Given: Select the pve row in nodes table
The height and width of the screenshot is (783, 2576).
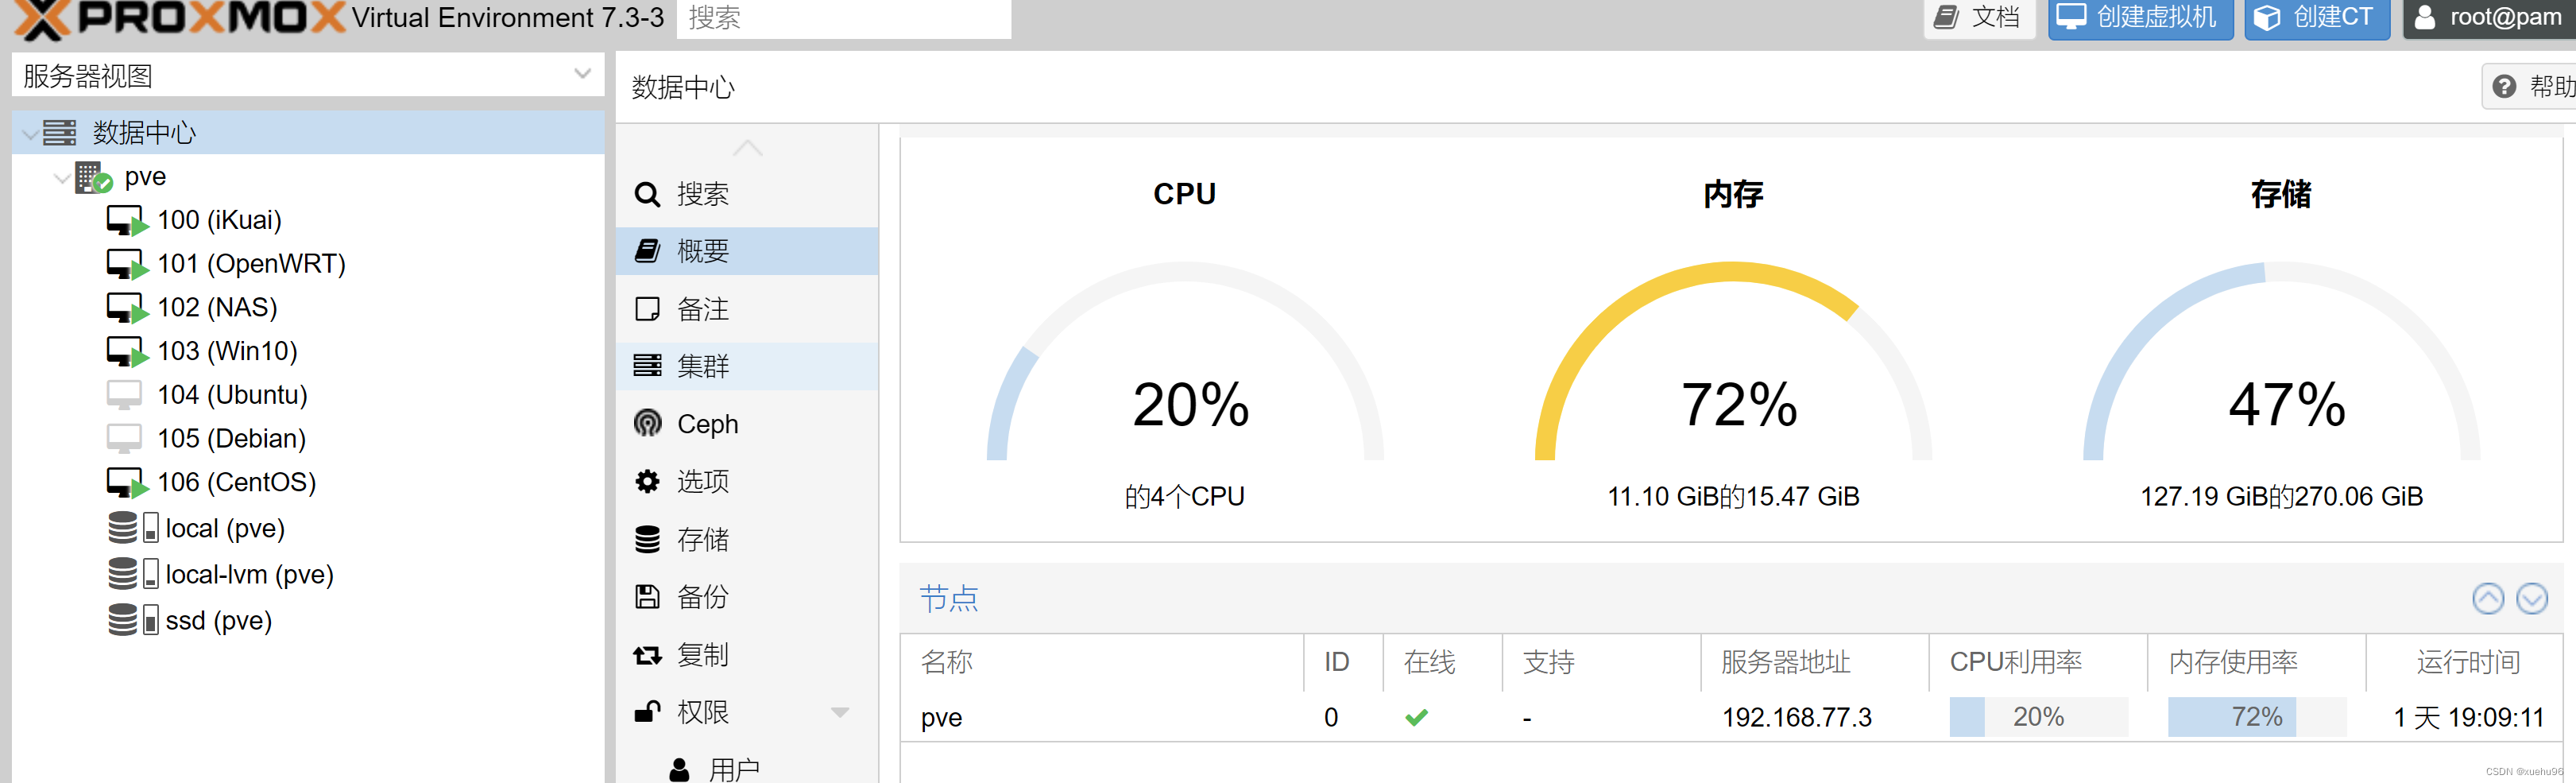Looking at the screenshot, I should pyautogui.click(x=1731, y=717).
